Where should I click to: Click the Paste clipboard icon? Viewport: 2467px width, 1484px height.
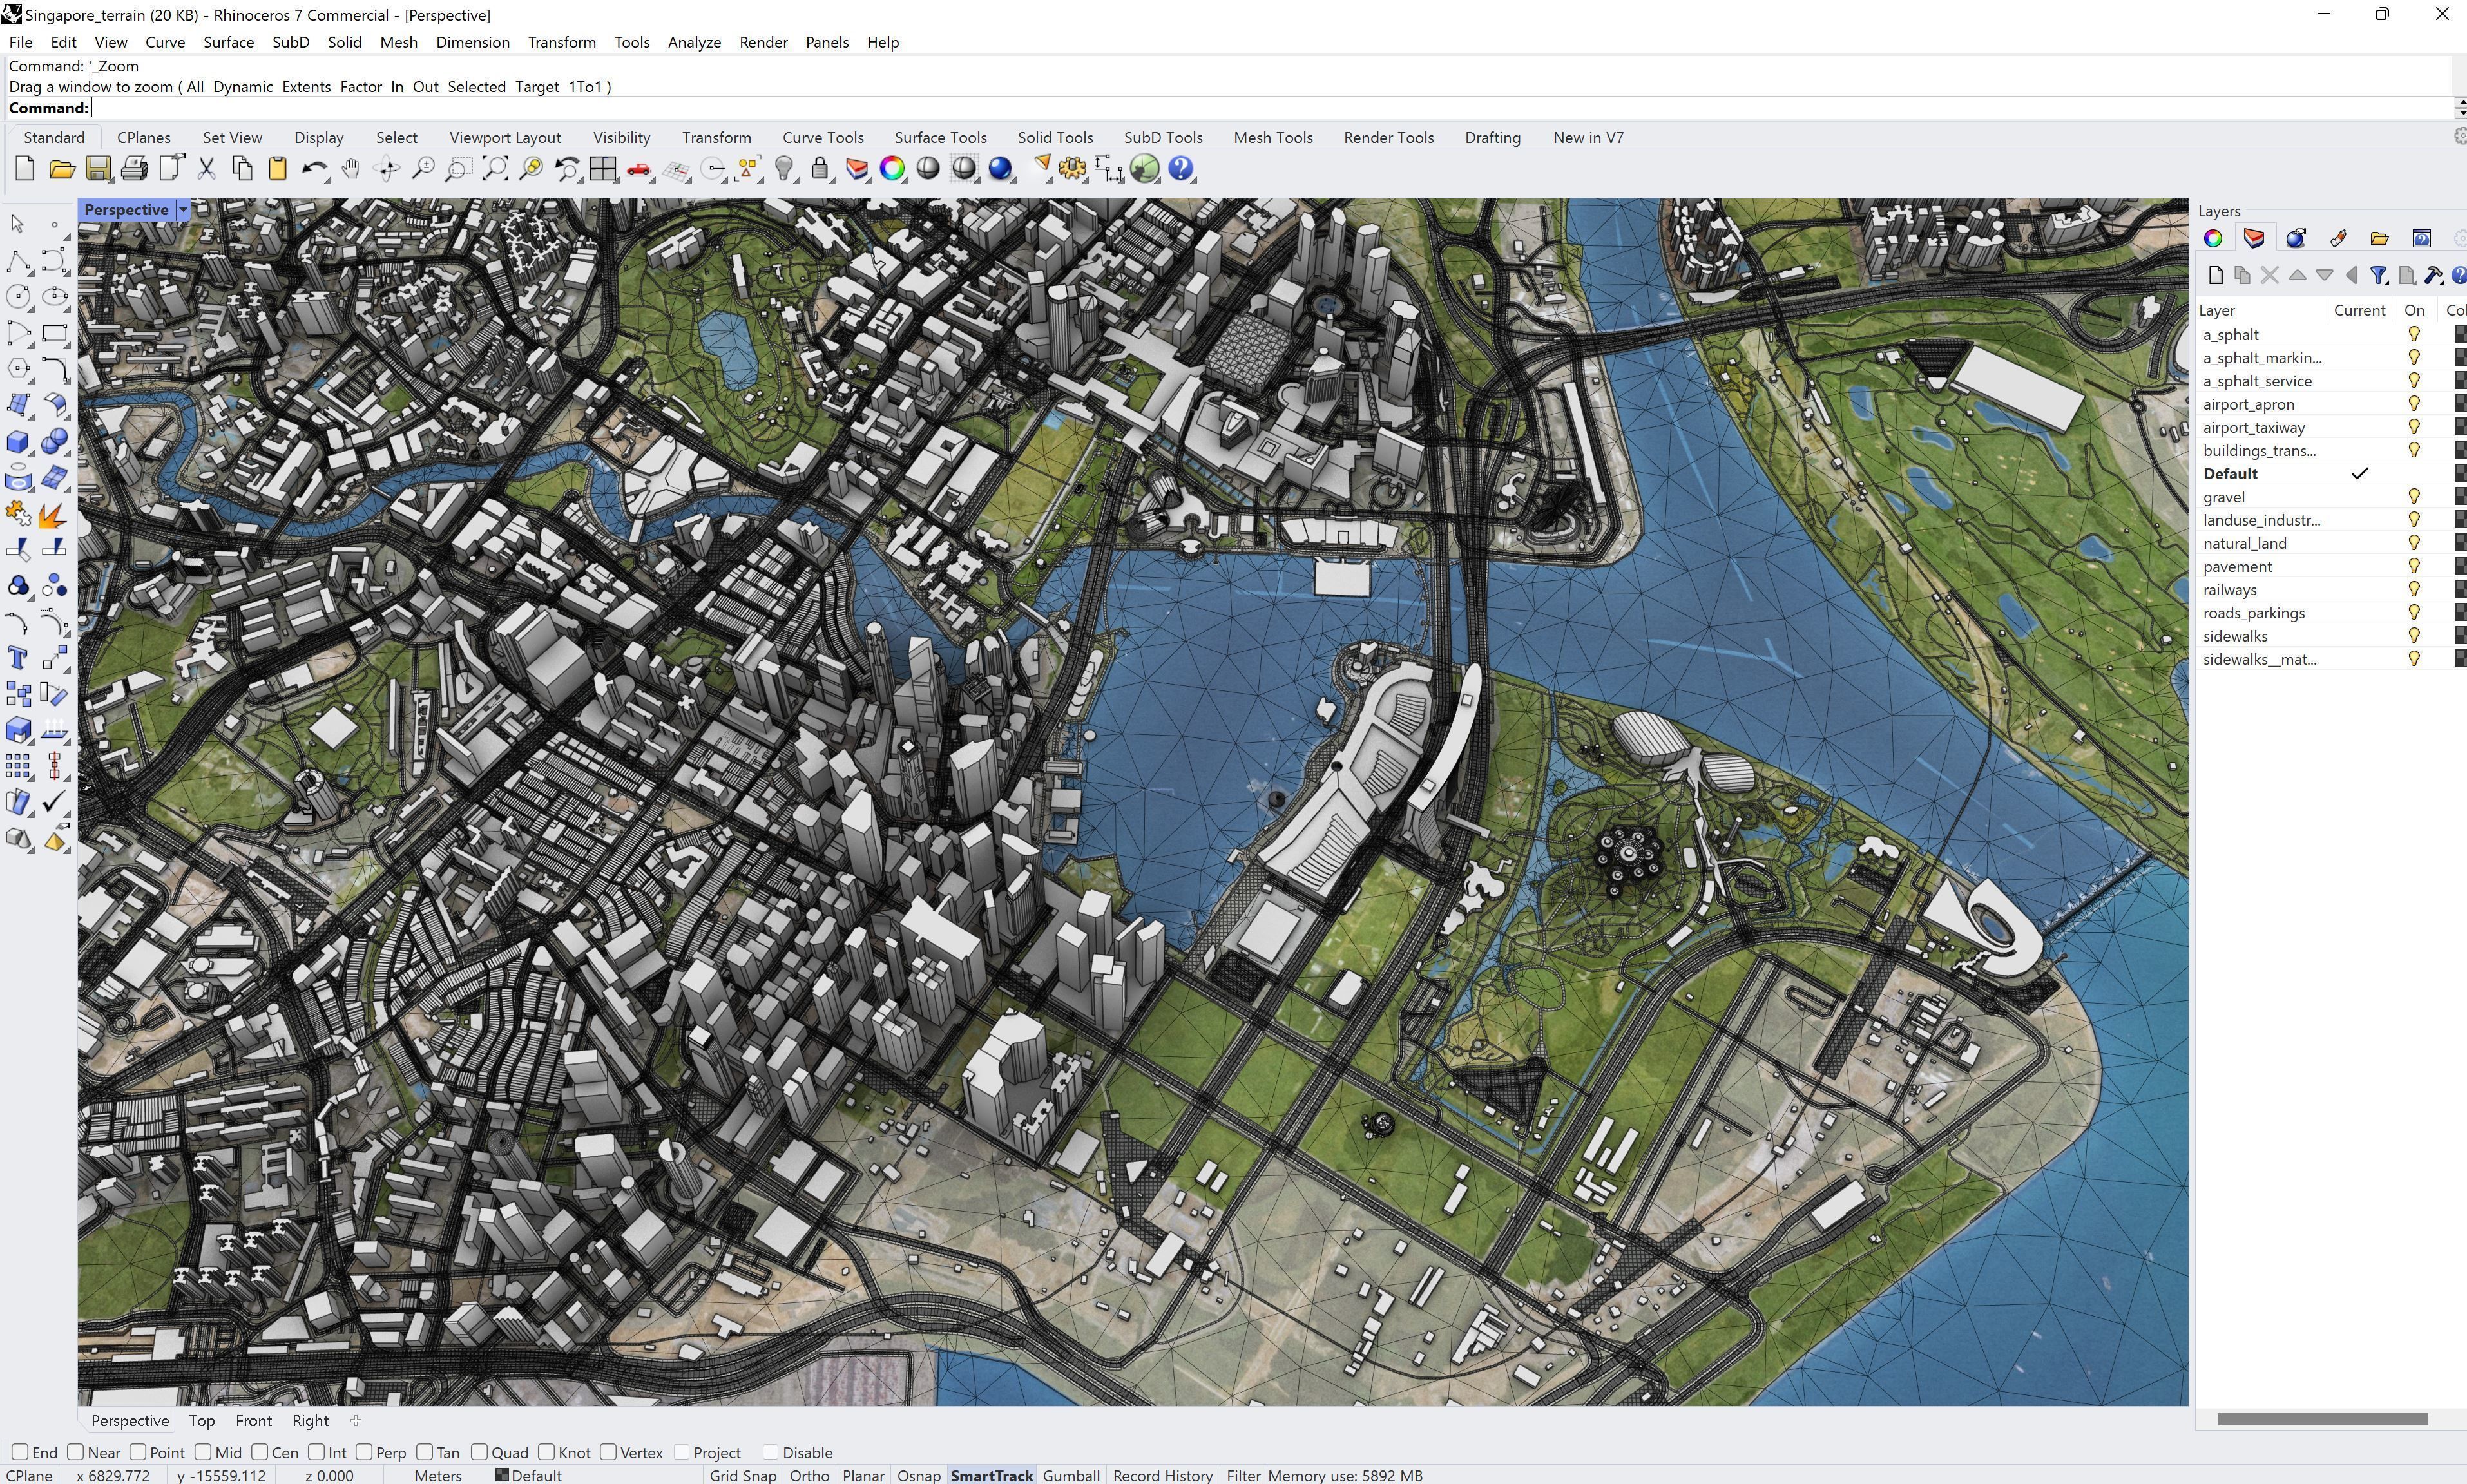[278, 169]
